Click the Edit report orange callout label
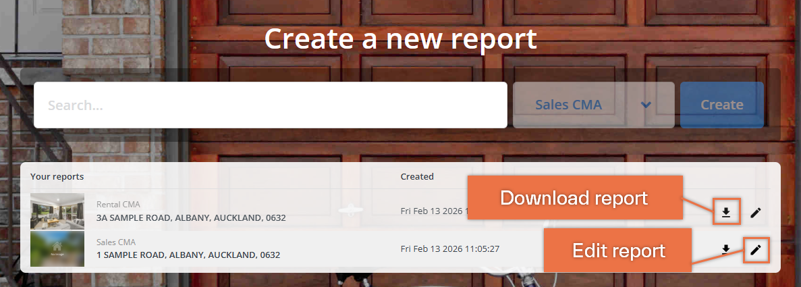The image size is (801, 287). click(x=617, y=250)
